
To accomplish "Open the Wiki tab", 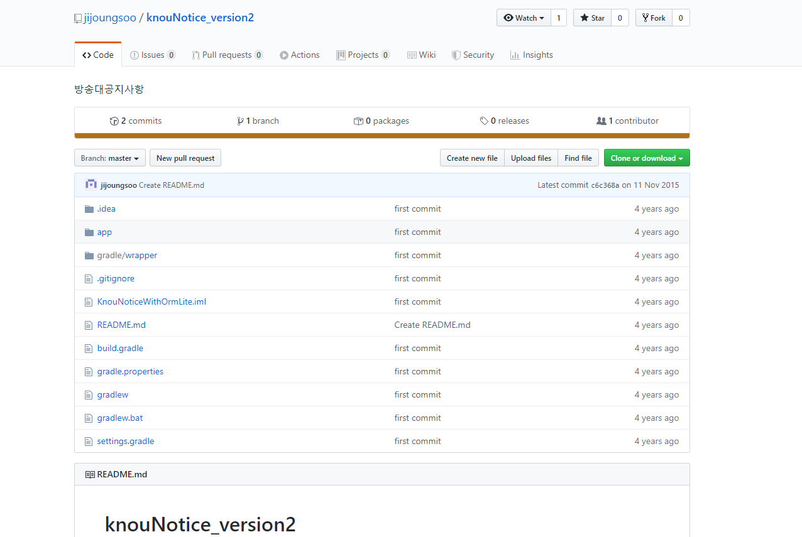I will tap(421, 55).
